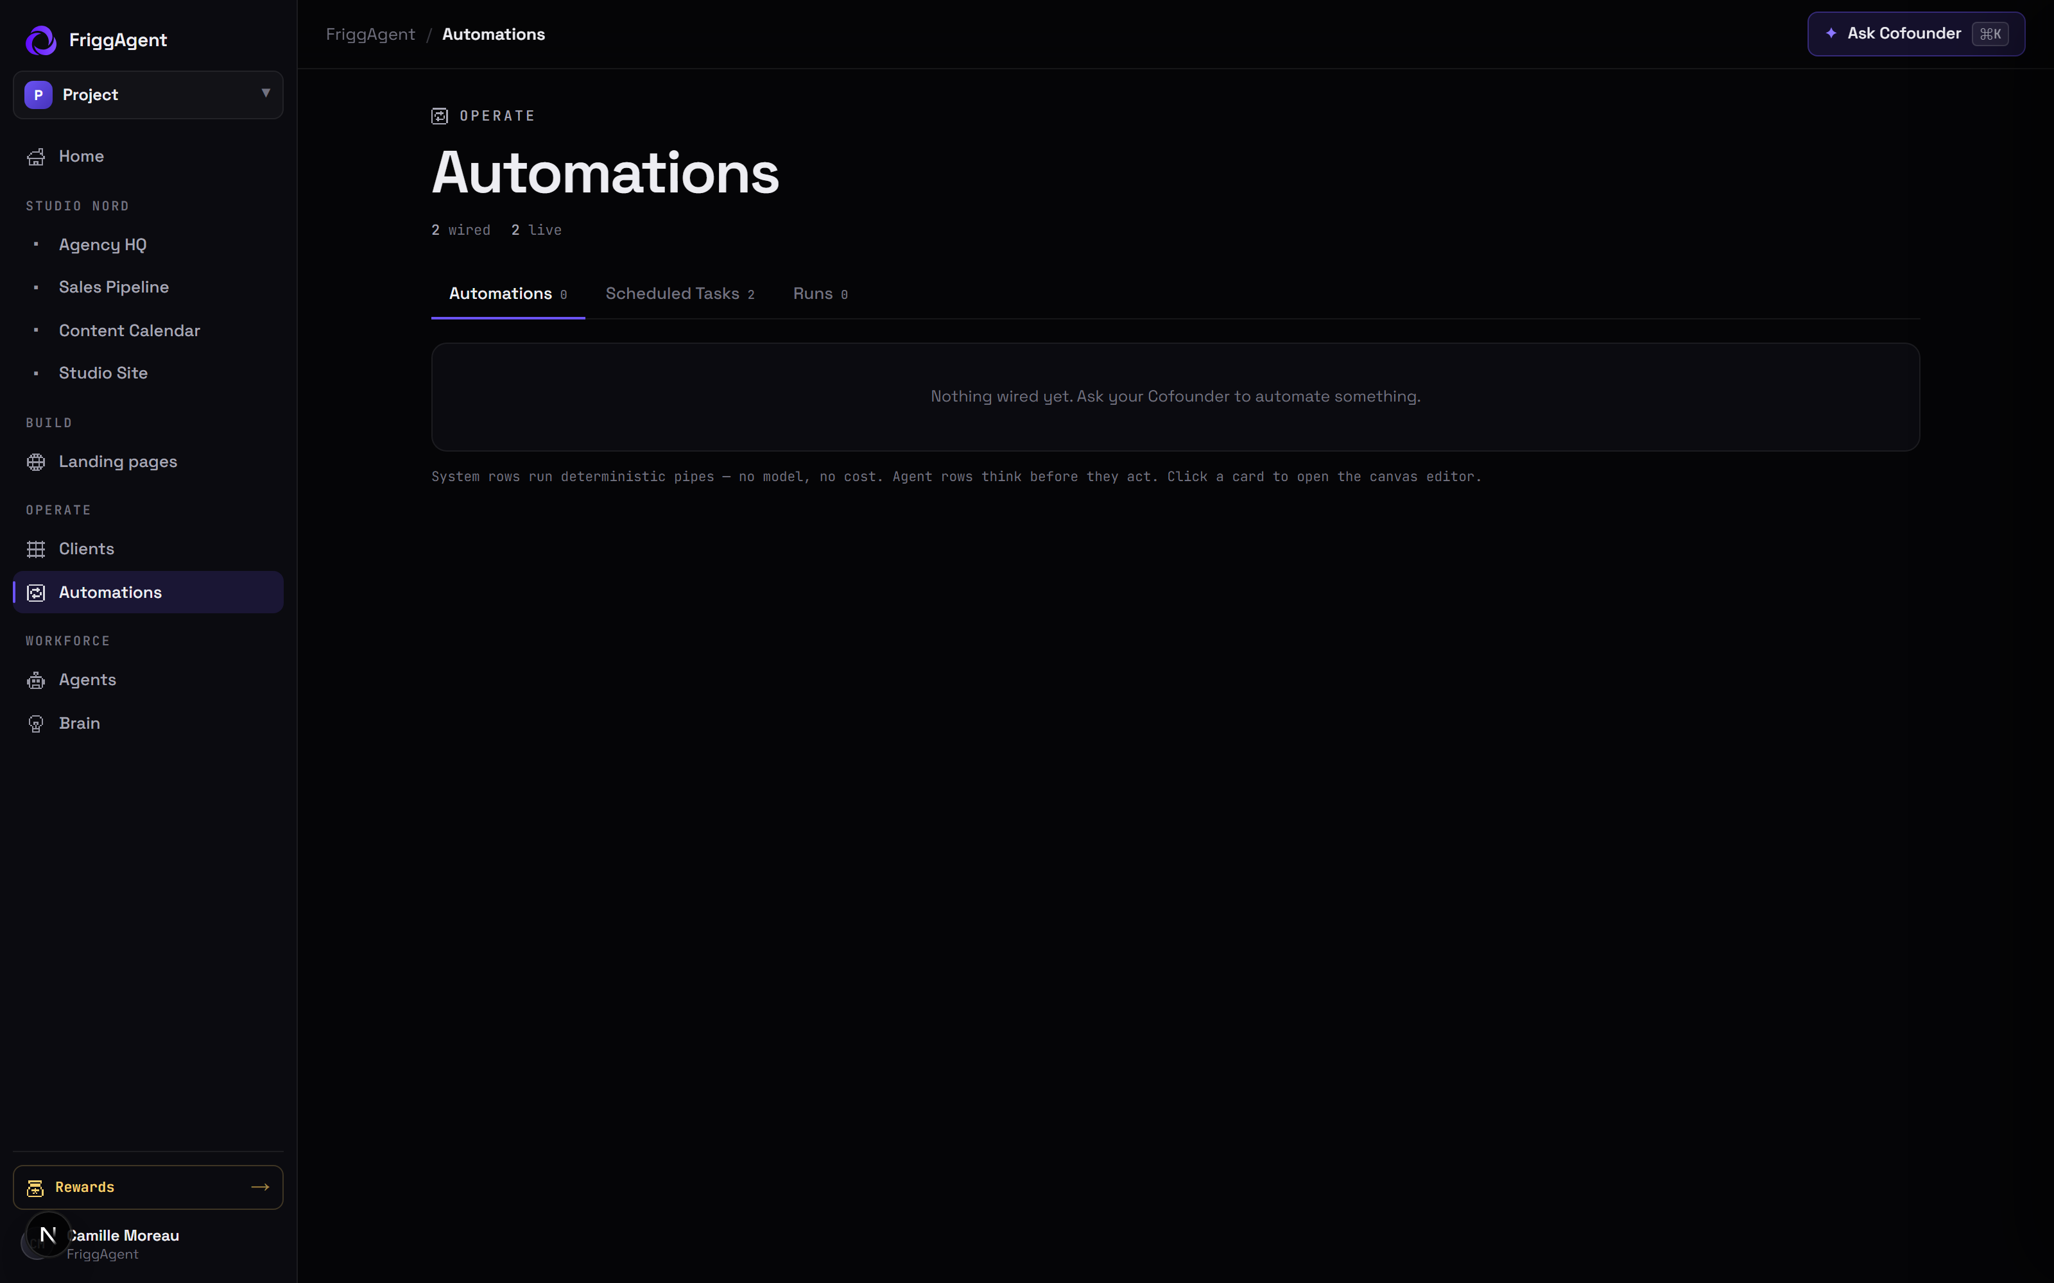The image size is (2054, 1283).
Task: Click the Rewards label text
Action: point(85,1187)
